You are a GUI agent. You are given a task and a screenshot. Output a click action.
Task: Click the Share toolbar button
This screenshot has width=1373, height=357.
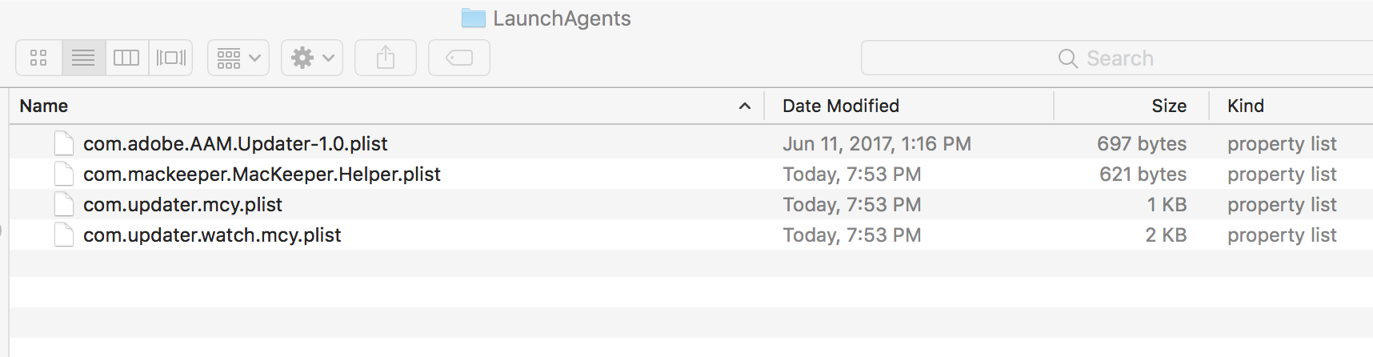tap(386, 58)
